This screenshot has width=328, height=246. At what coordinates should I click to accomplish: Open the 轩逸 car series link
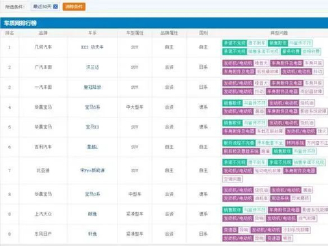(x=92, y=234)
